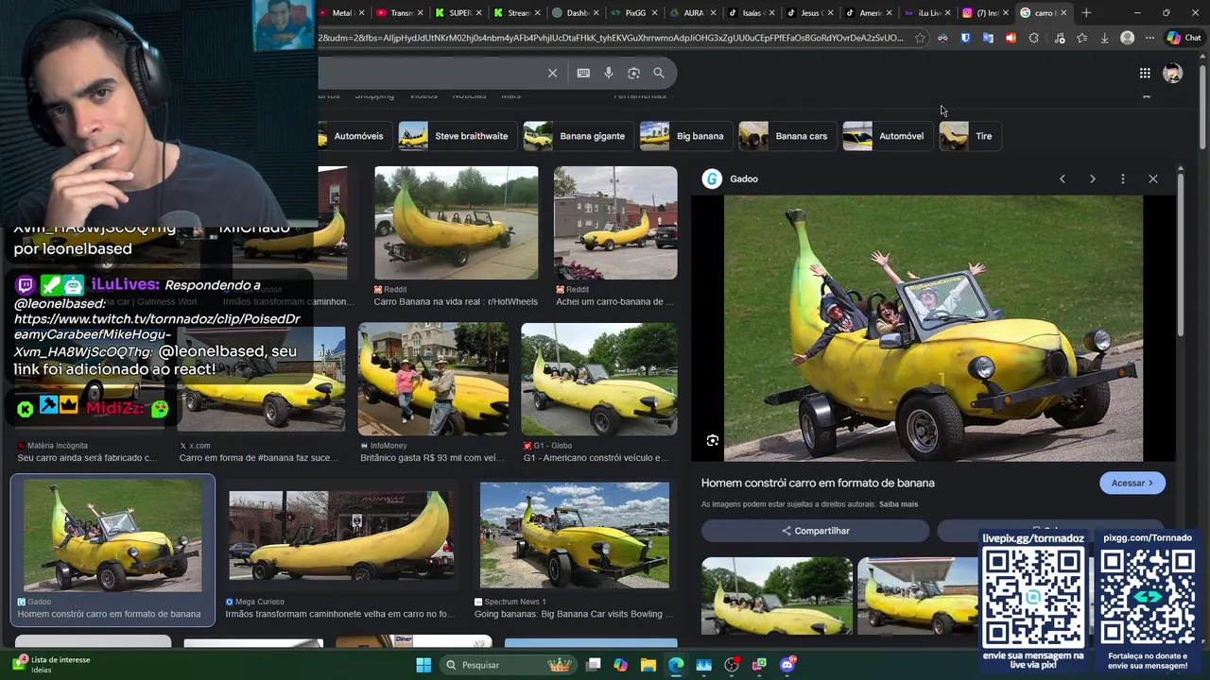The image size is (1210, 680).
Task: Start voice search with microphone icon
Action: 609,73
